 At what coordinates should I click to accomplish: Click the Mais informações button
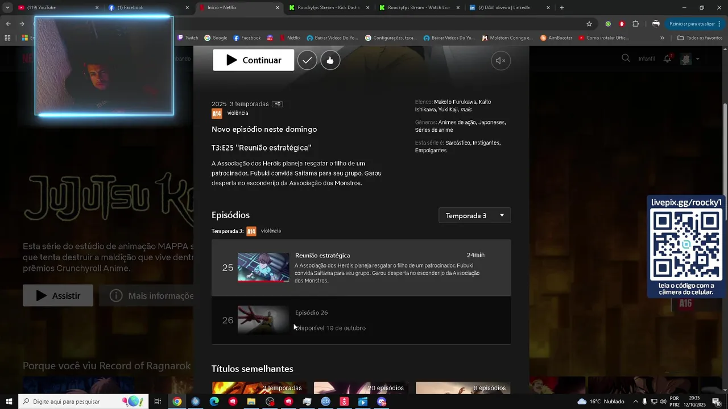146,295
